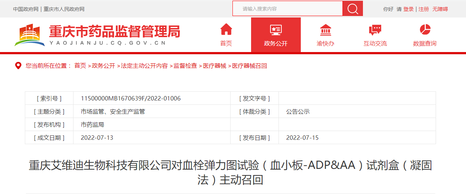This screenshot has height=194, width=466.
Task: Select the 渝快办 navigation label
Action: tap(325, 43)
